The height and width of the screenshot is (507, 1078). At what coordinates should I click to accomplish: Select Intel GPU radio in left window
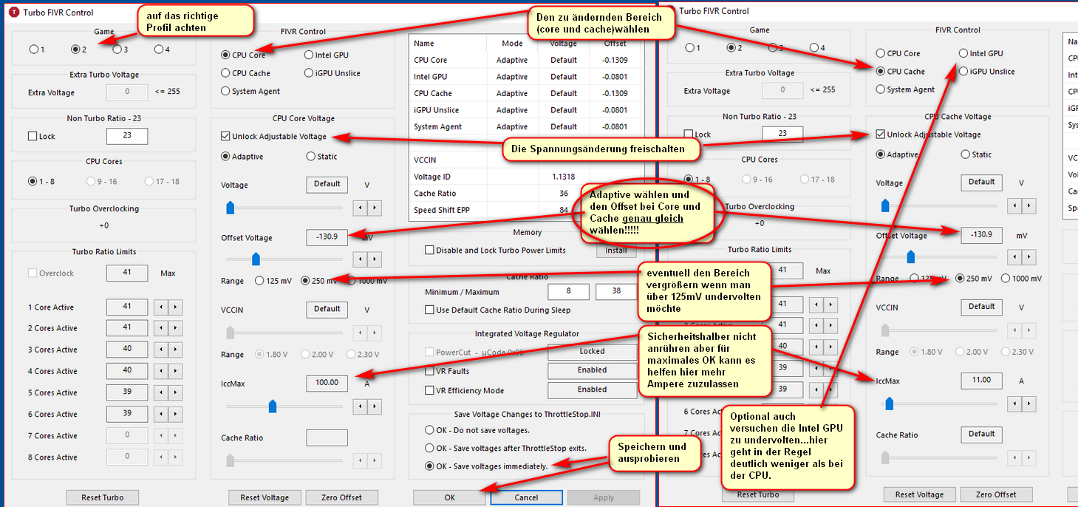pyautogui.click(x=309, y=55)
